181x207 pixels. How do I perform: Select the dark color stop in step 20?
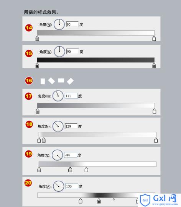pos(99,201)
